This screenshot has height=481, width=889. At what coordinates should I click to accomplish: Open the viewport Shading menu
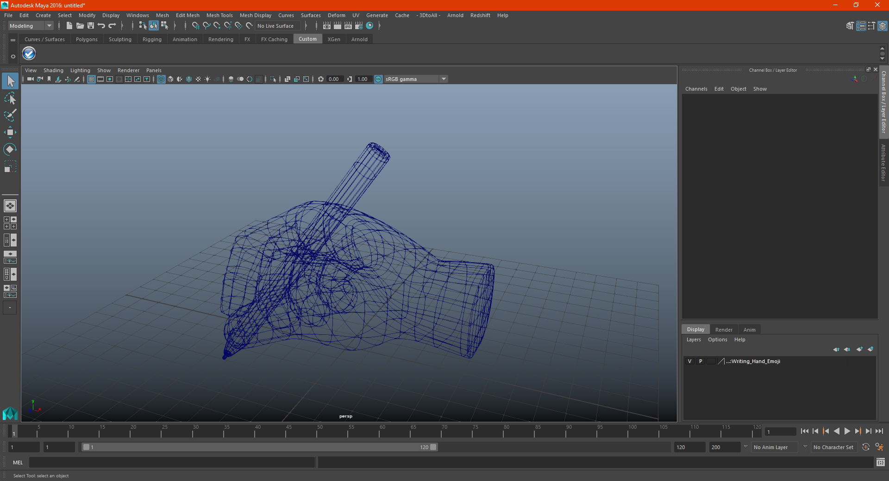coord(53,70)
